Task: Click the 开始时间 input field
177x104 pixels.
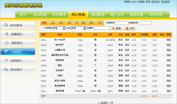Action: (x=122, y=23)
